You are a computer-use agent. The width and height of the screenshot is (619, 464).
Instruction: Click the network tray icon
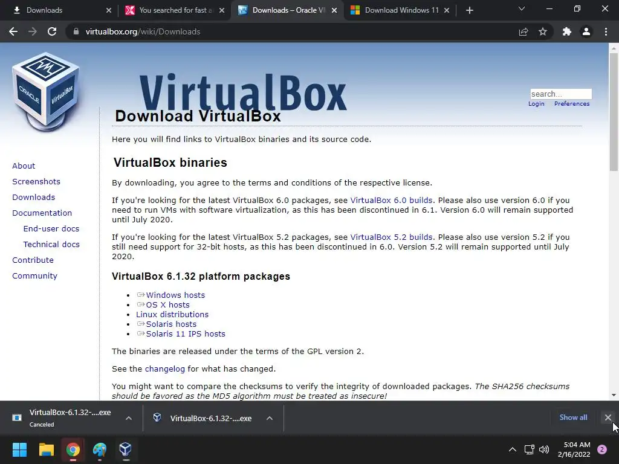click(529, 449)
